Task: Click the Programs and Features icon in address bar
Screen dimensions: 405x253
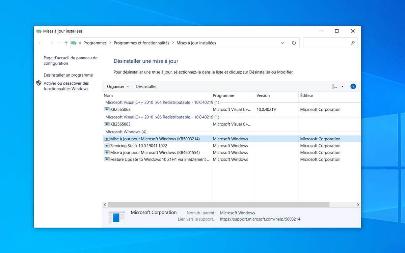Action: coord(74,43)
